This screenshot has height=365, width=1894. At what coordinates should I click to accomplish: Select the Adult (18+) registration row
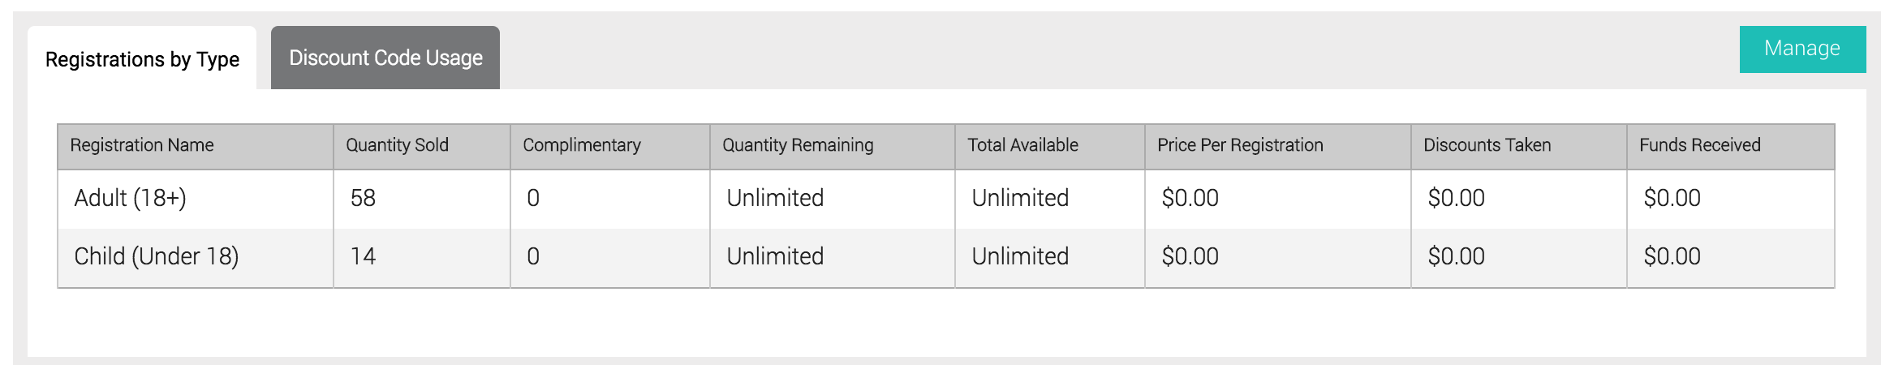point(131,198)
